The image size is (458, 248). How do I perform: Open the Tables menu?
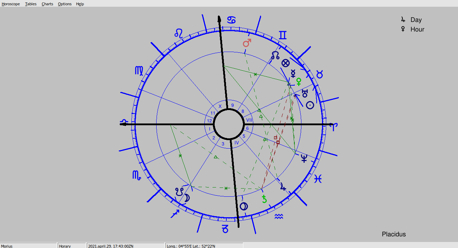click(x=31, y=4)
